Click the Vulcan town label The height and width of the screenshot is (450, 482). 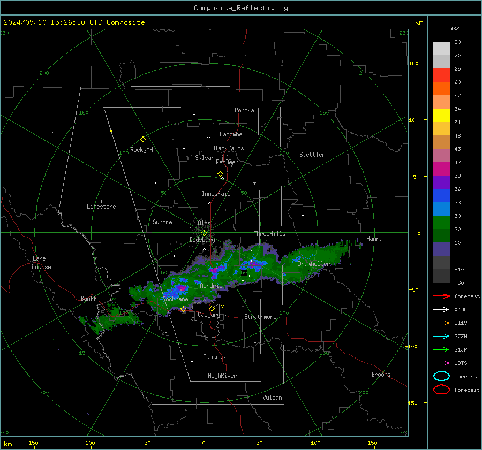(272, 398)
